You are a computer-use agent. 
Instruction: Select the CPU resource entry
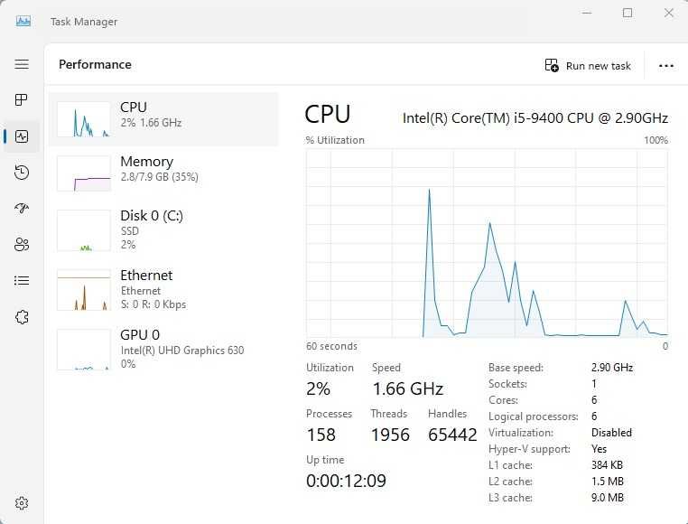[x=163, y=119]
